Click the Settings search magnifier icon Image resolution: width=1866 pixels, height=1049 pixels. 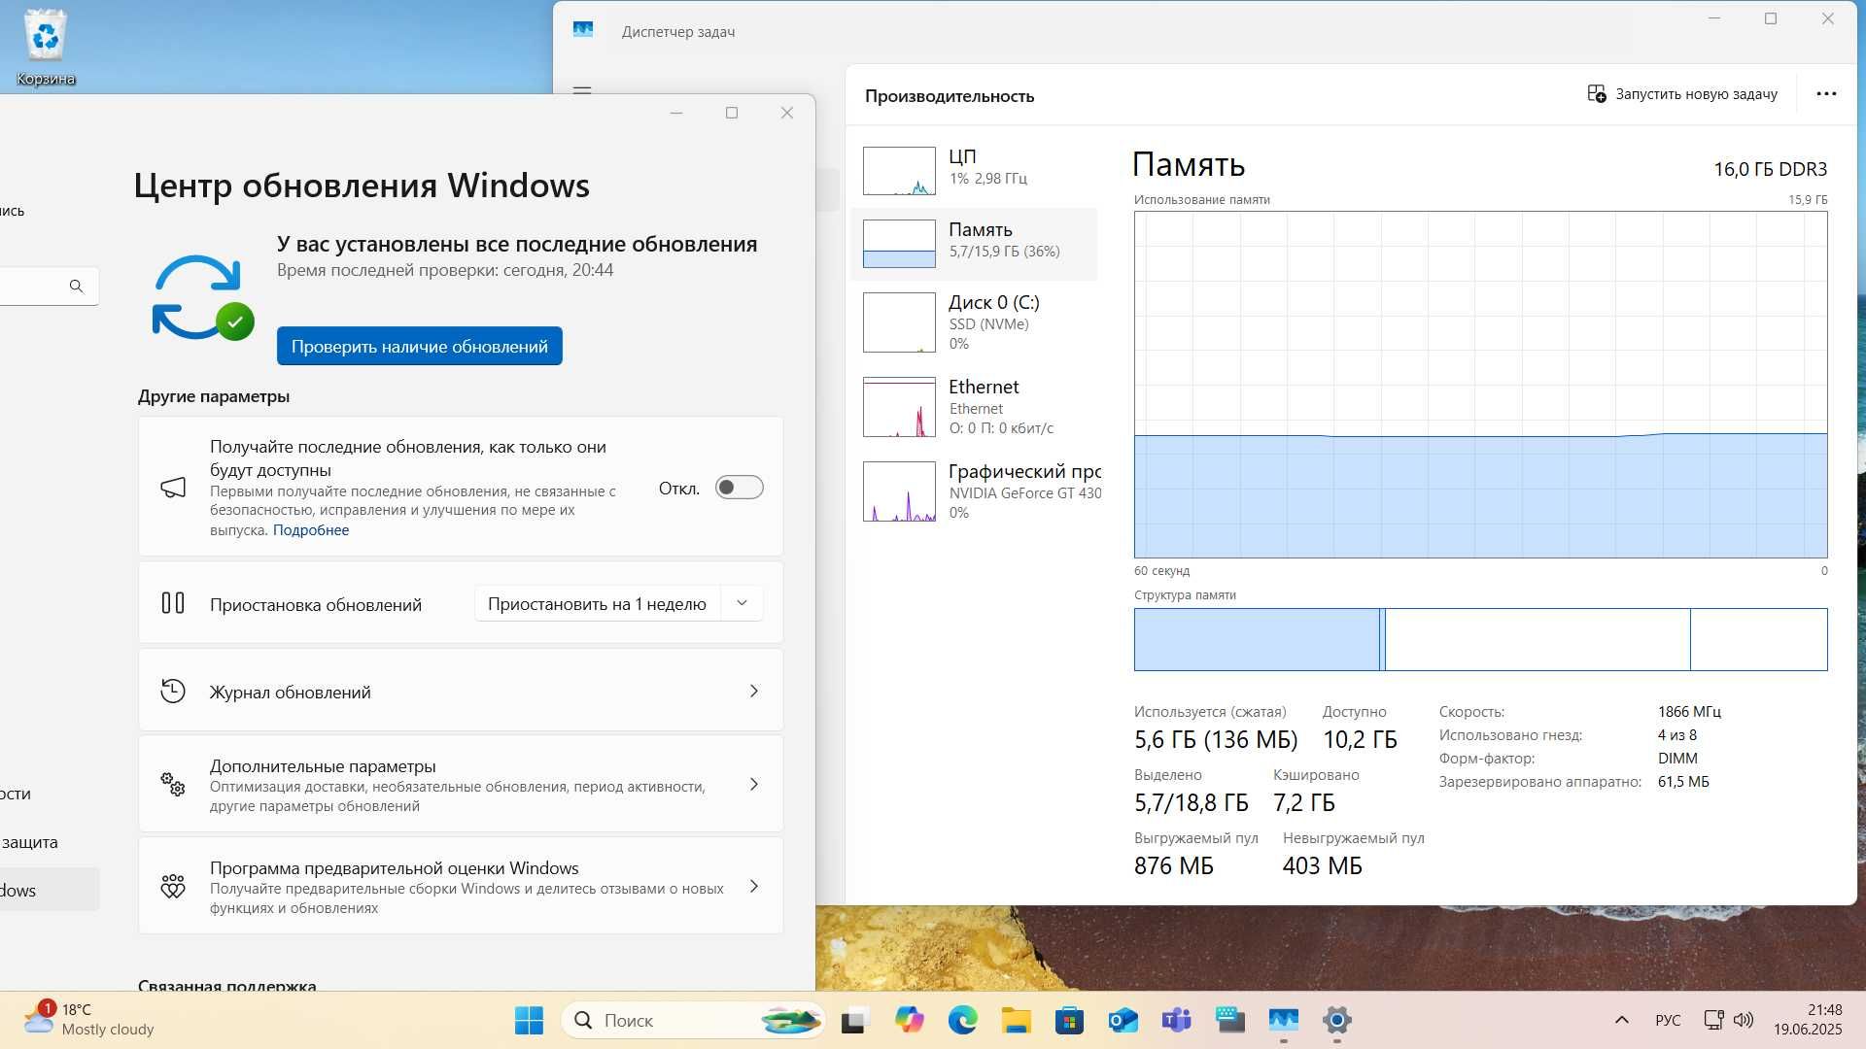76,287
